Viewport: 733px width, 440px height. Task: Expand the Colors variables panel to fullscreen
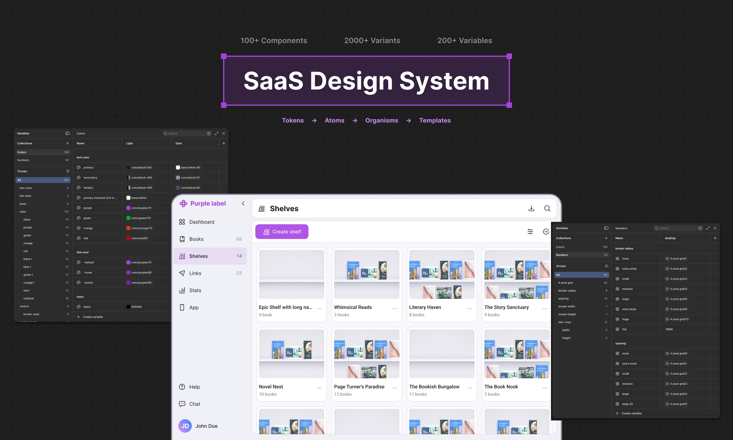tap(217, 133)
